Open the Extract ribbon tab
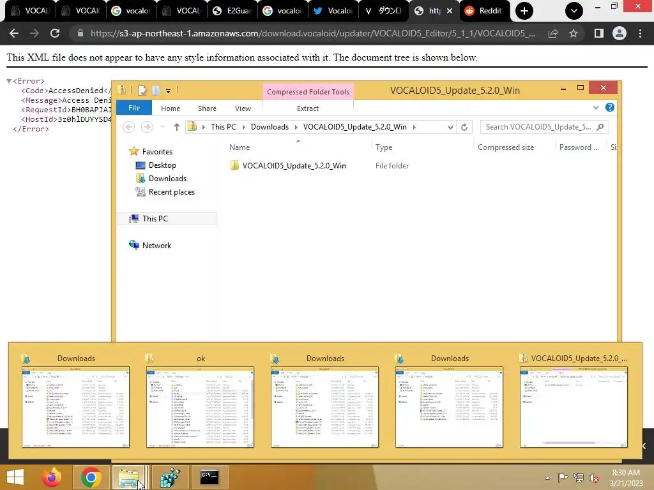The height and width of the screenshot is (490, 654). tap(307, 108)
